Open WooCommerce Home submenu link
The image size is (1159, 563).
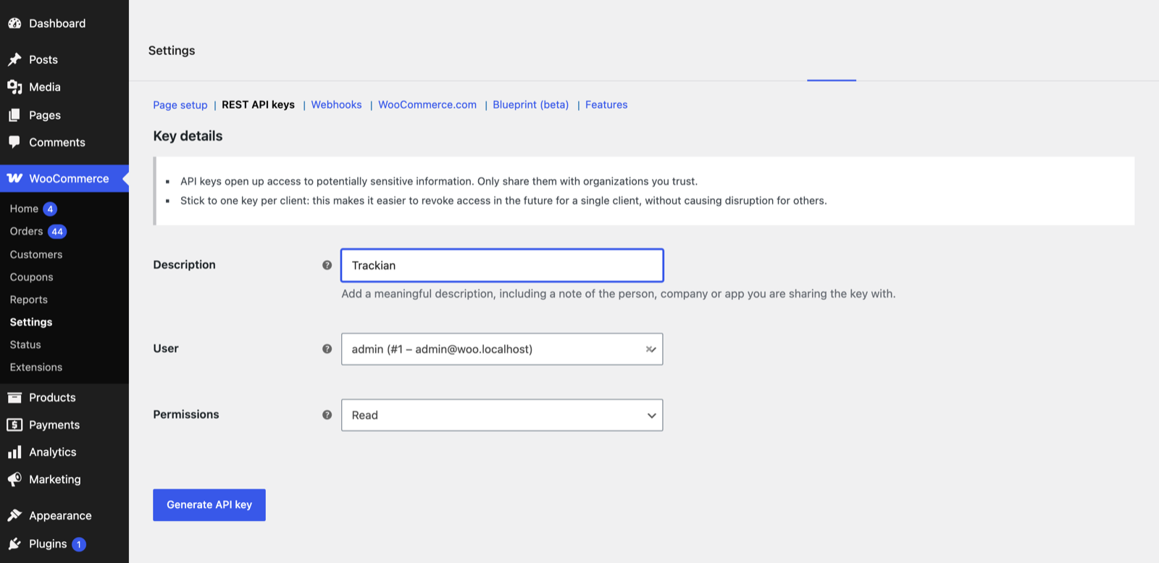coord(24,209)
